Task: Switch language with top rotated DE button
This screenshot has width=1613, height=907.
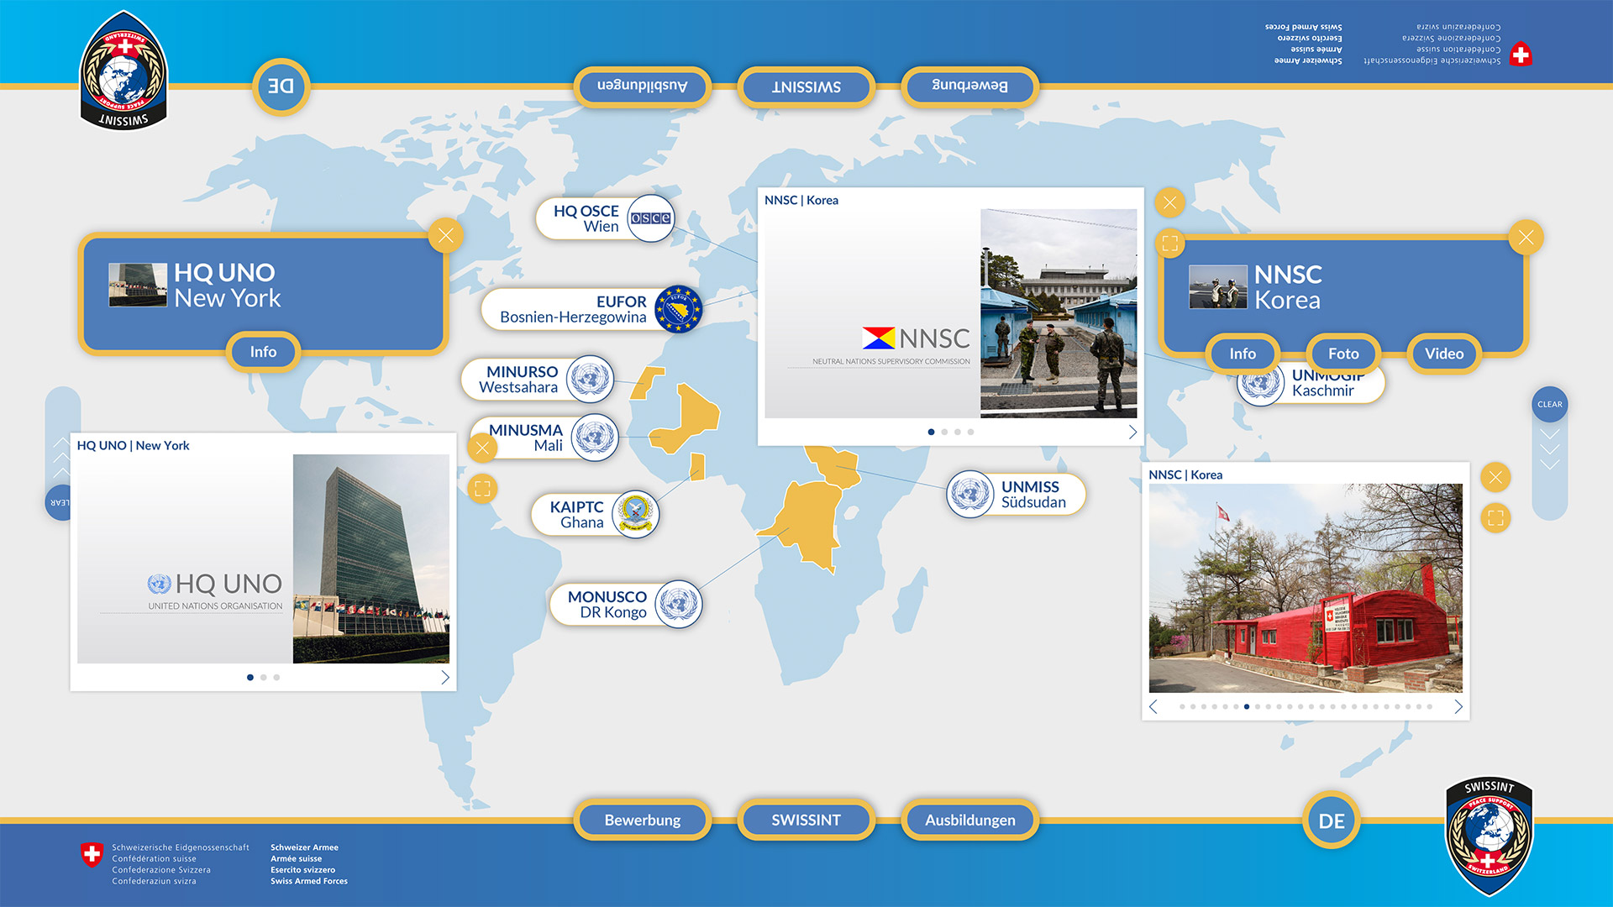Action: click(x=281, y=87)
